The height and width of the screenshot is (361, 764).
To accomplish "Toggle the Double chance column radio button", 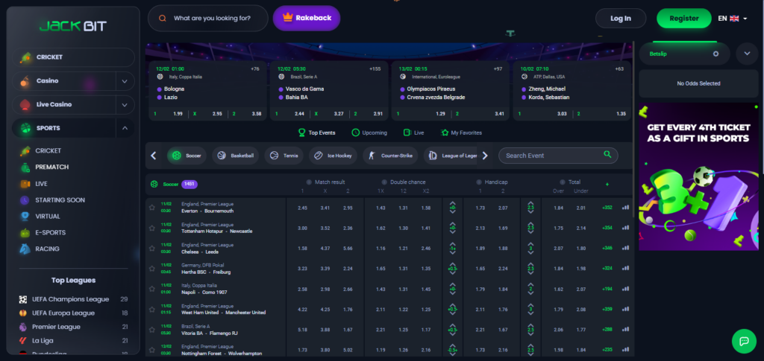I will [x=383, y=182].
